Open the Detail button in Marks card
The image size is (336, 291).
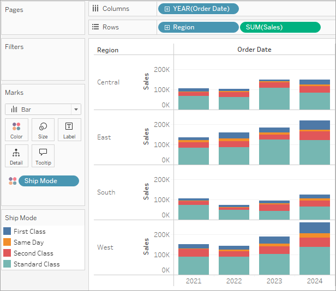coord(16,156)
